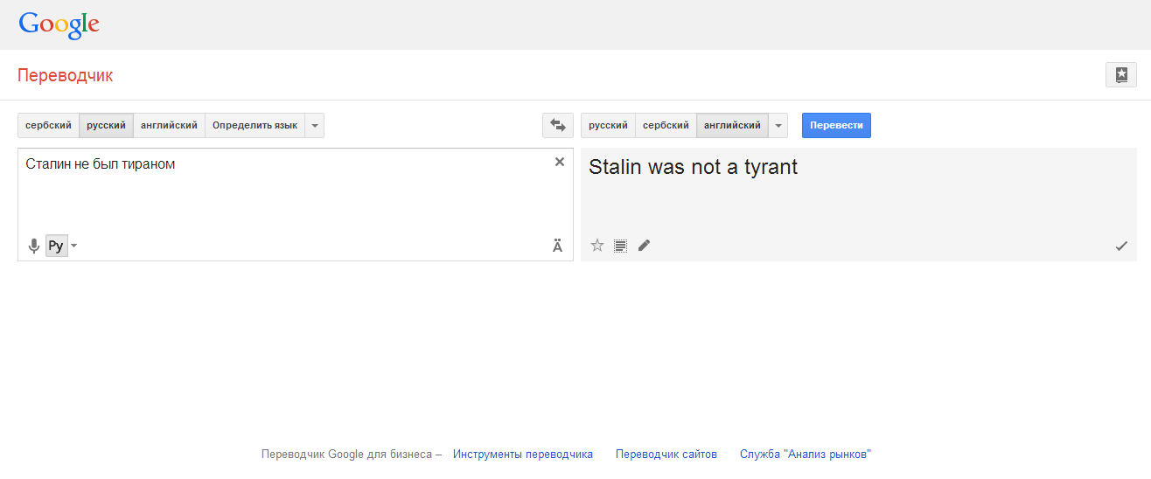Open the special characters Ä icon
Image resolution: width=1151 pixels, height=479 pixels.
[x=558, y=246]
